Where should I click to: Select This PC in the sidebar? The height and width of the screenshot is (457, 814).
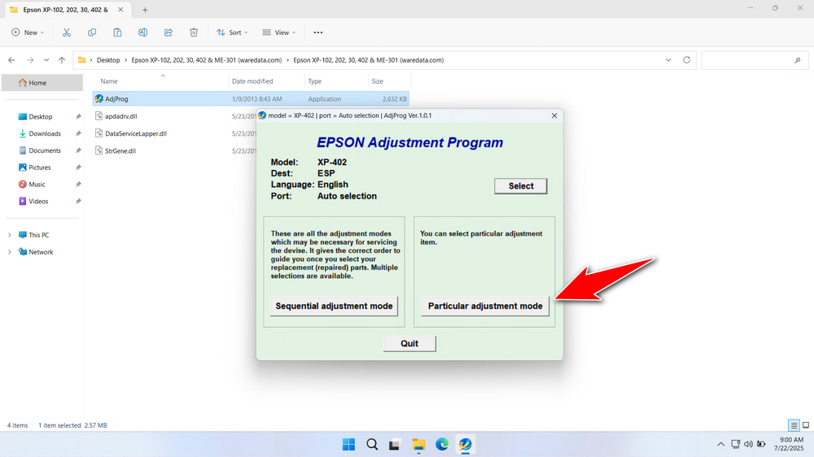point(38,235)
